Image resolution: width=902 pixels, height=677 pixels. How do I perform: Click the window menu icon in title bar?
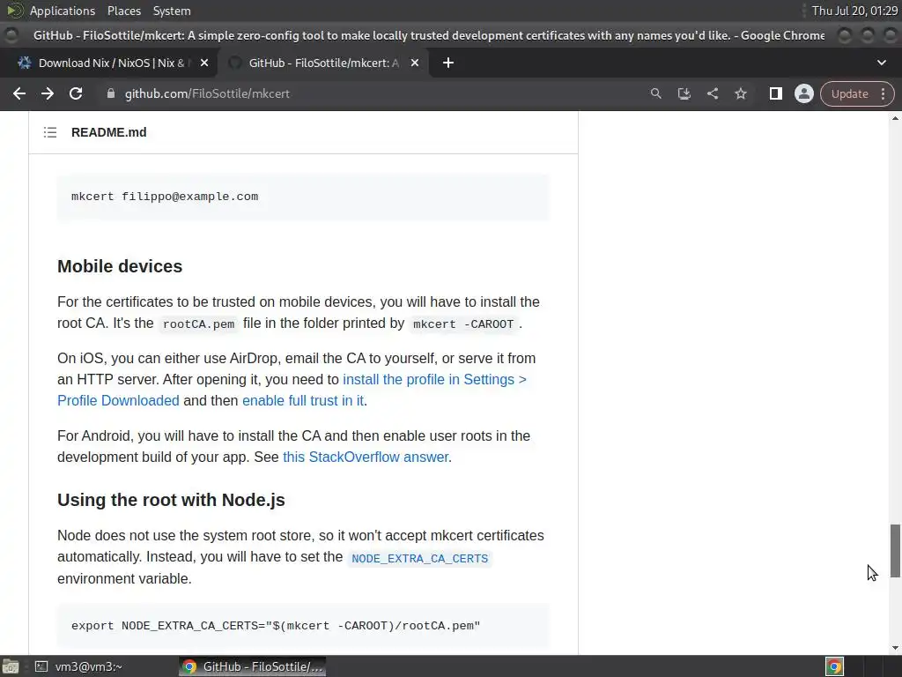point(11,35)
